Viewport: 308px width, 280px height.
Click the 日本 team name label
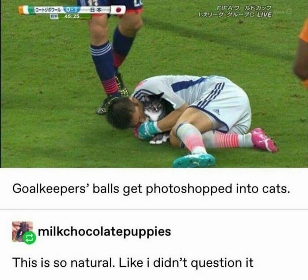pos(95,9)
